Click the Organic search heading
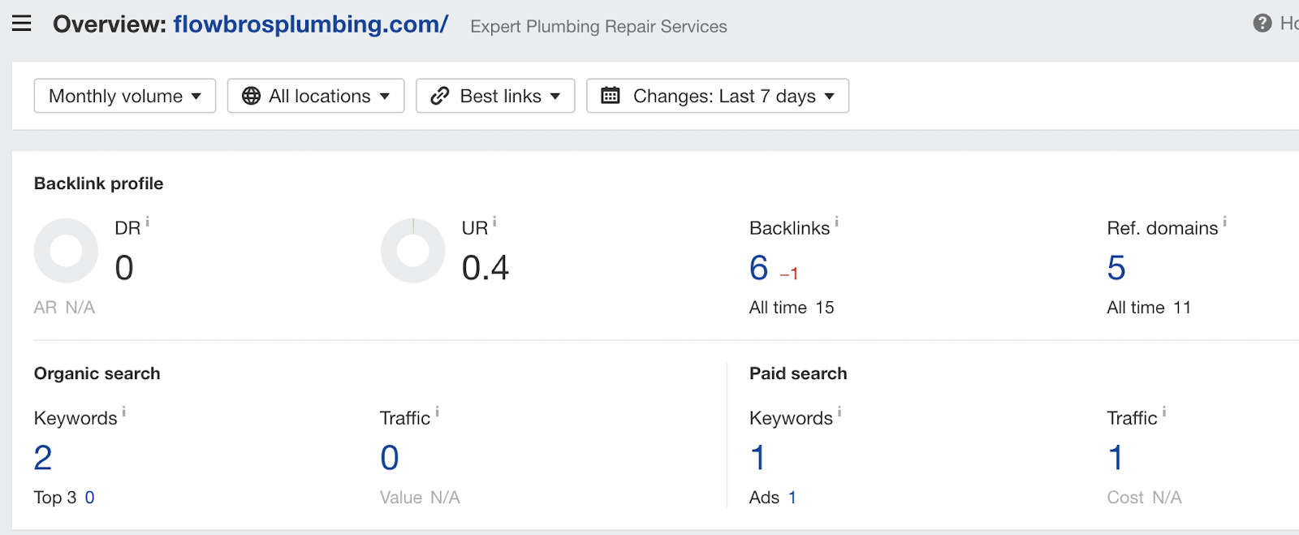 tap(97, 373)
